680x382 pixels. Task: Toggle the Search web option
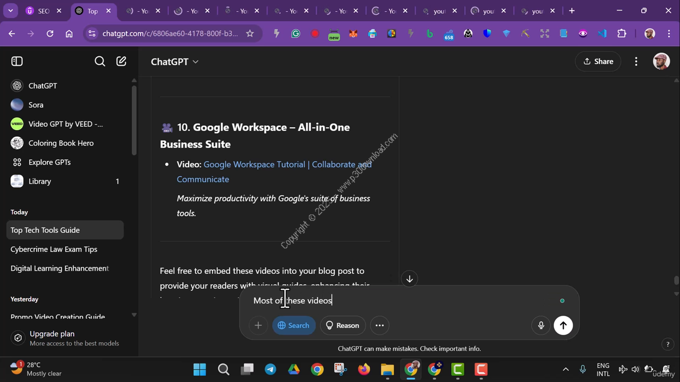click(x=294, y=325)
